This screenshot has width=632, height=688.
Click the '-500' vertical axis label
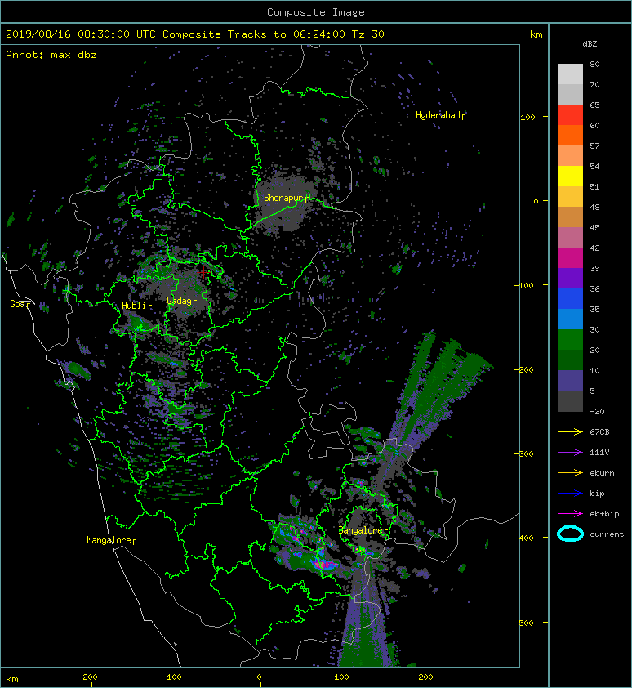pos(523,623)
